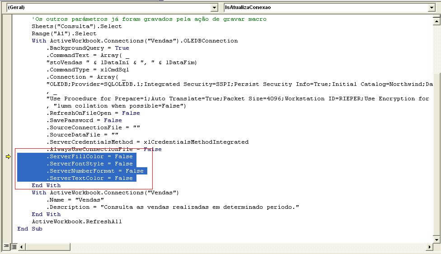Image resolution: width=441 pixels, height=254 pixels.
Task: Click the green comment line at top
Action: [x=149, y=19]
